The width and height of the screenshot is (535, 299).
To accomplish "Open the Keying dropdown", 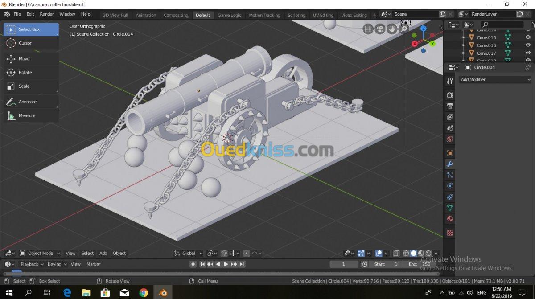I will coord(57,264).
